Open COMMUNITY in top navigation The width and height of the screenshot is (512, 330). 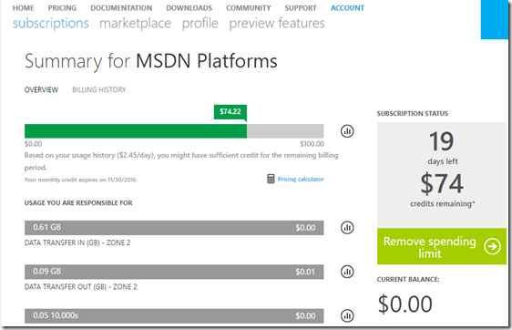pyautogui.click(x=248, y=8)
